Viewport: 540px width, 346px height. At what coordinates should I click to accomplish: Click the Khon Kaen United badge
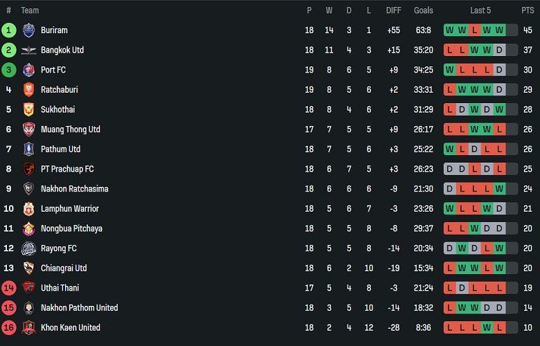28,328
